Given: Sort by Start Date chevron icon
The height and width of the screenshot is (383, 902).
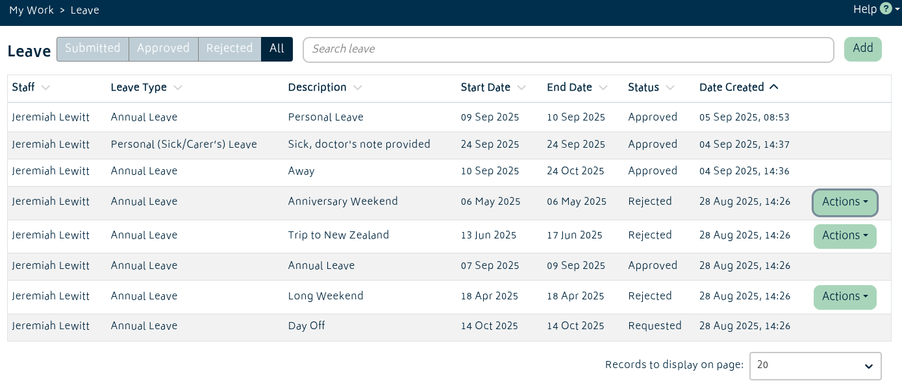Looking at the screenshot, I should click(521, 87).
